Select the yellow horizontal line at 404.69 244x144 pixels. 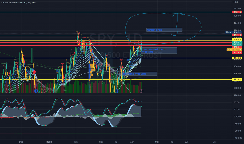tap(116, 58)
